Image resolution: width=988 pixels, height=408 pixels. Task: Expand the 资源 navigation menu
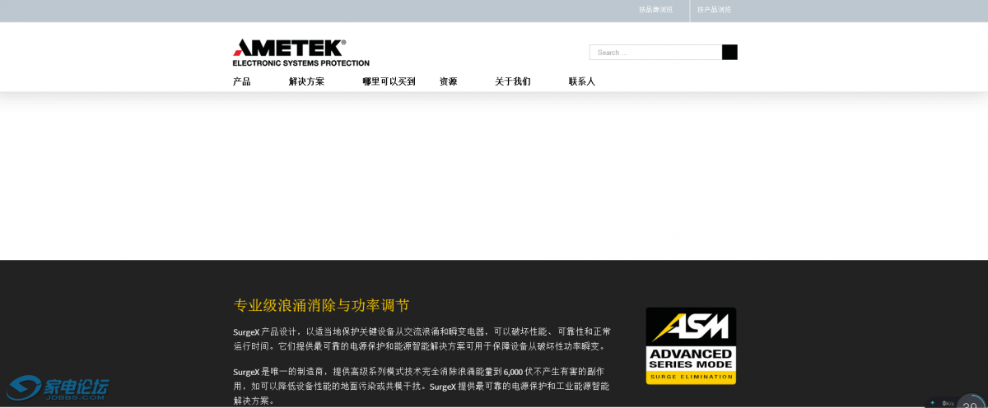tap(448, 81)
